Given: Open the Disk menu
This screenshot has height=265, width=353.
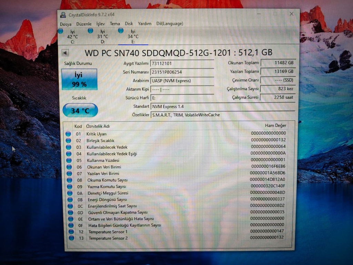Looking at the screenshot, I should click(129, 24).
